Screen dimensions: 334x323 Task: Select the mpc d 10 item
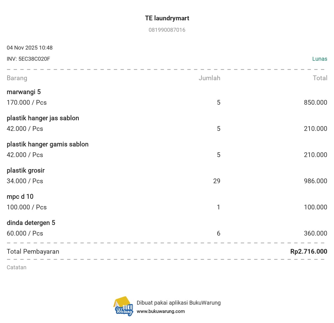tap(20, 197)
